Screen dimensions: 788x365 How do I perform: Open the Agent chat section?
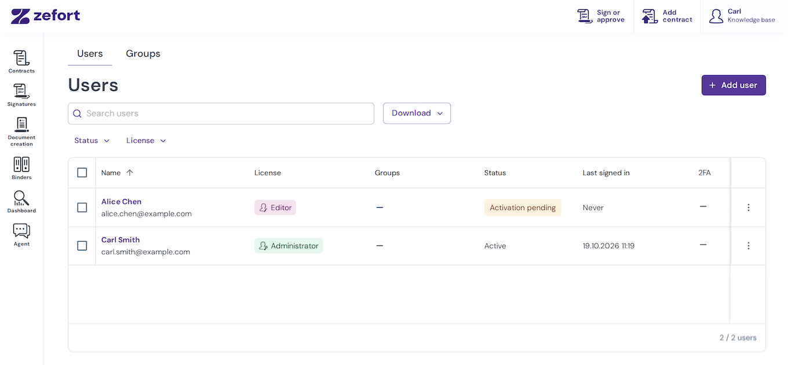click(x=21, y=235)
